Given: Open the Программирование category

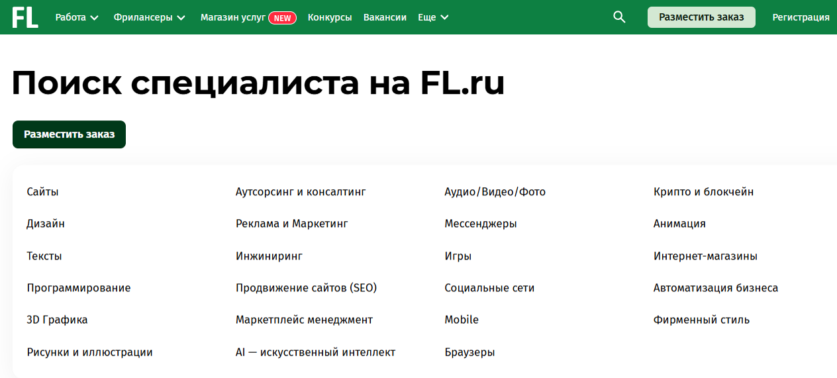Looking at the screenshot, I should click(79, 288).
